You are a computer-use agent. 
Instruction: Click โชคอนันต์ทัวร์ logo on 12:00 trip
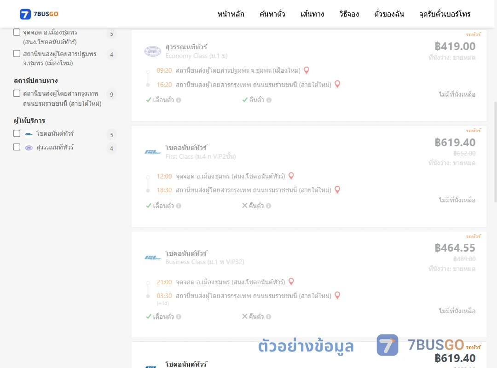coord(152,152)
